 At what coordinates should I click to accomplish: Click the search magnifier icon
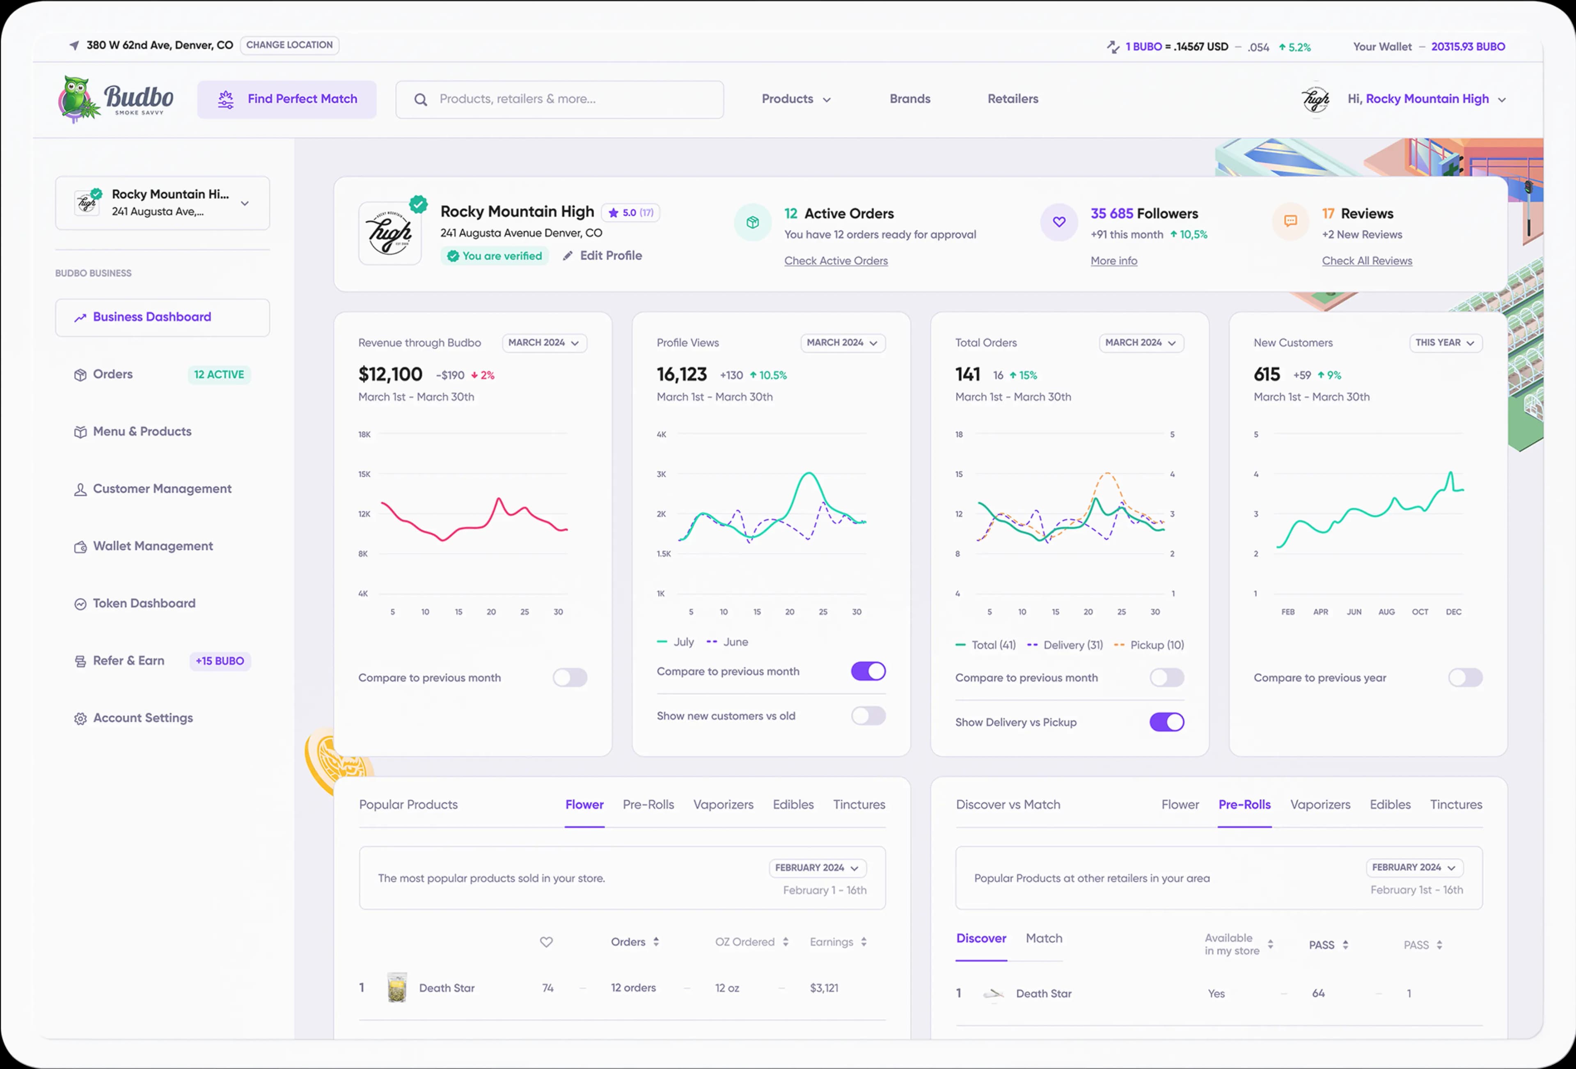coord(420,100)
